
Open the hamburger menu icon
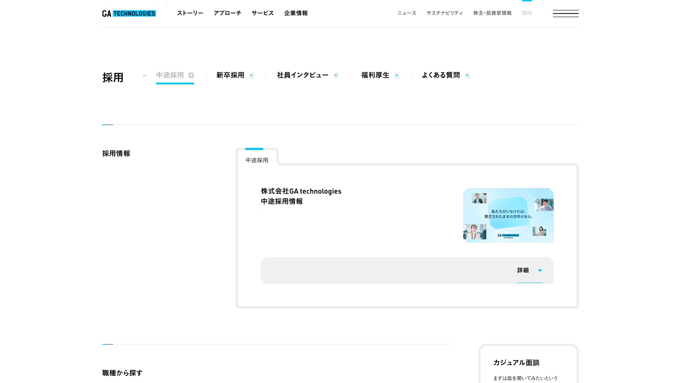tap(566, 13)
